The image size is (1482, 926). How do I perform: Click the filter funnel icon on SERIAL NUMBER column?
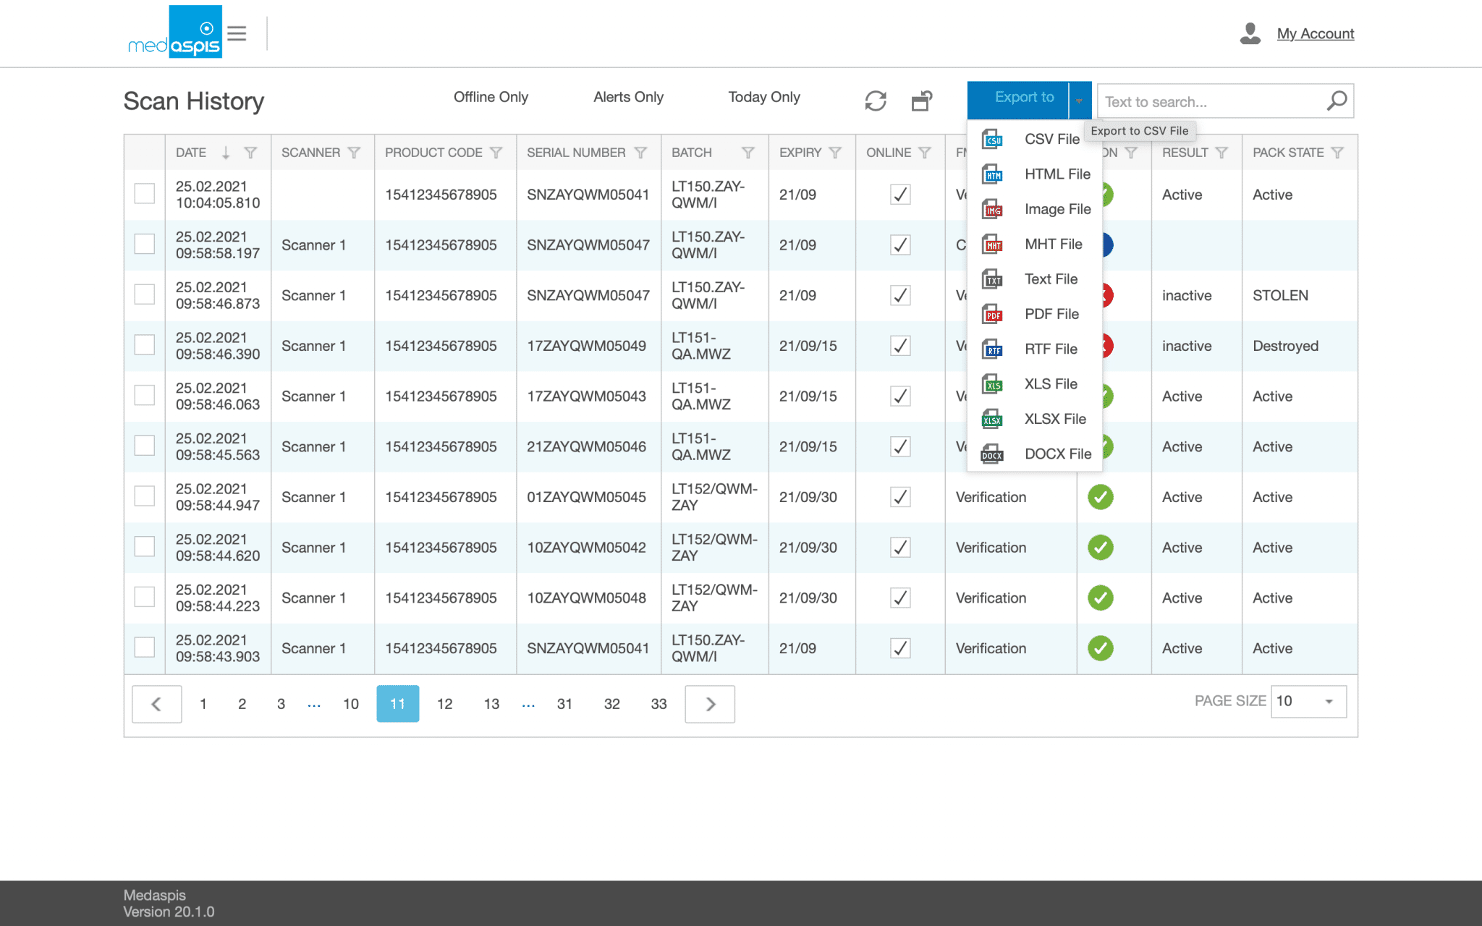pyautogui.click(x=640, y=152)
